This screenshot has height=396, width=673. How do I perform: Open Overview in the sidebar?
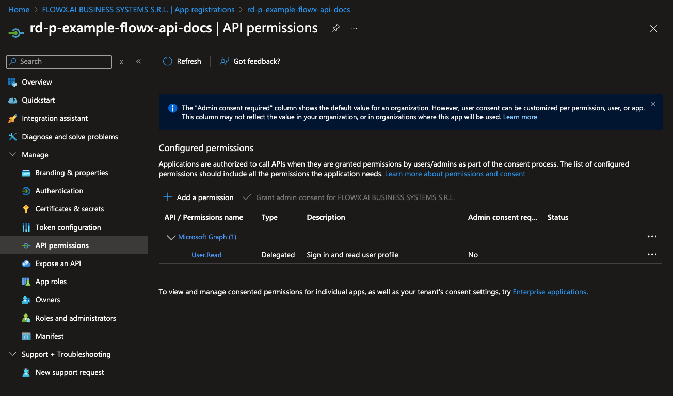(x=37, y=82)
